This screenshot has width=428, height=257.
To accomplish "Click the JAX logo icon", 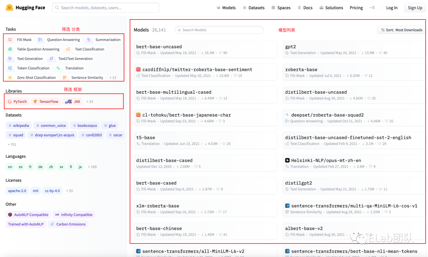I will 68,102.
